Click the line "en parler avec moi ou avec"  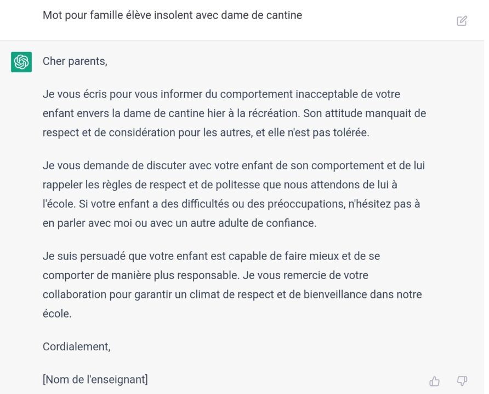tap(180, 223)
